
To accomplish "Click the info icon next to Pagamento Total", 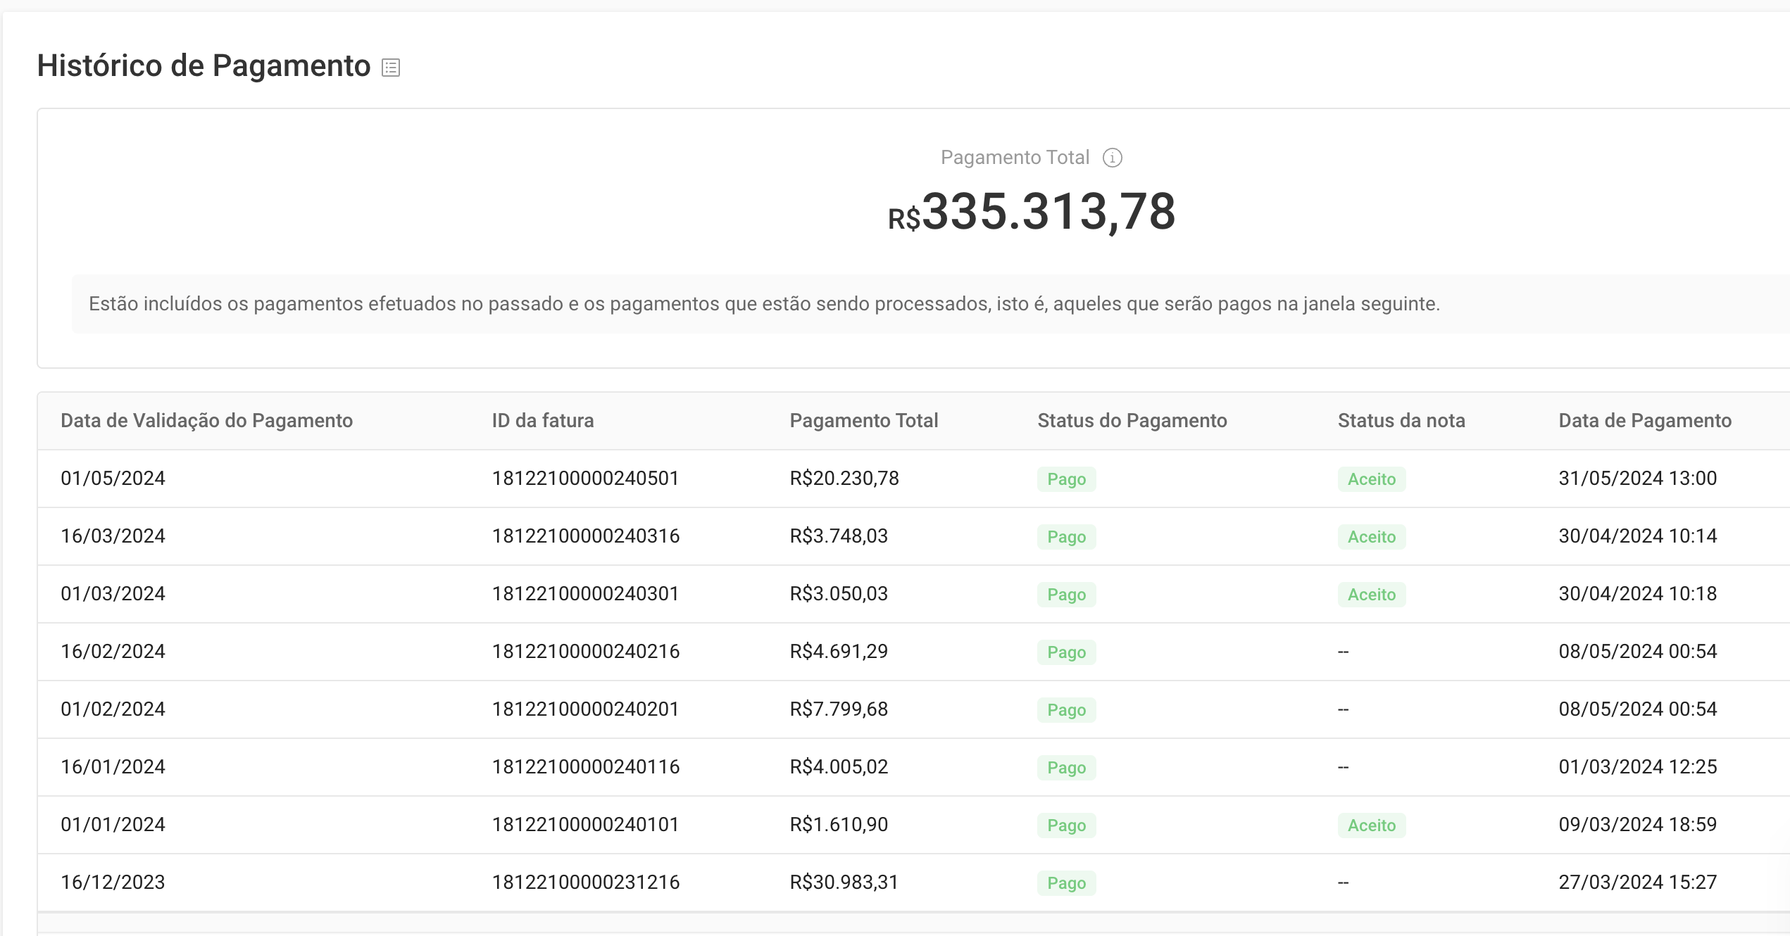I will [1112, 158].
